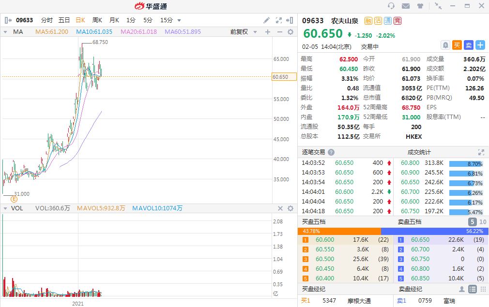Screen dimensions: 489x307
Task: Close the VOL indicator panel
Action: (x=279, y=208)
